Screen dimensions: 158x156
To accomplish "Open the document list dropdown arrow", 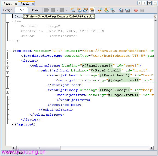I will click(x=150, y=3).
